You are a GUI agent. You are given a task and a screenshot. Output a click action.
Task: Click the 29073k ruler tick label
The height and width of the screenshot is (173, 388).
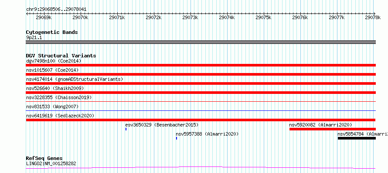190,17
